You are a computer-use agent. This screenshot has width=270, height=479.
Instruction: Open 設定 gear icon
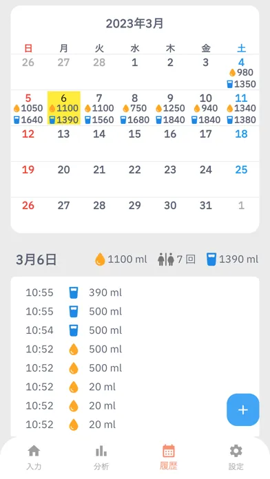tap(236, 451)
